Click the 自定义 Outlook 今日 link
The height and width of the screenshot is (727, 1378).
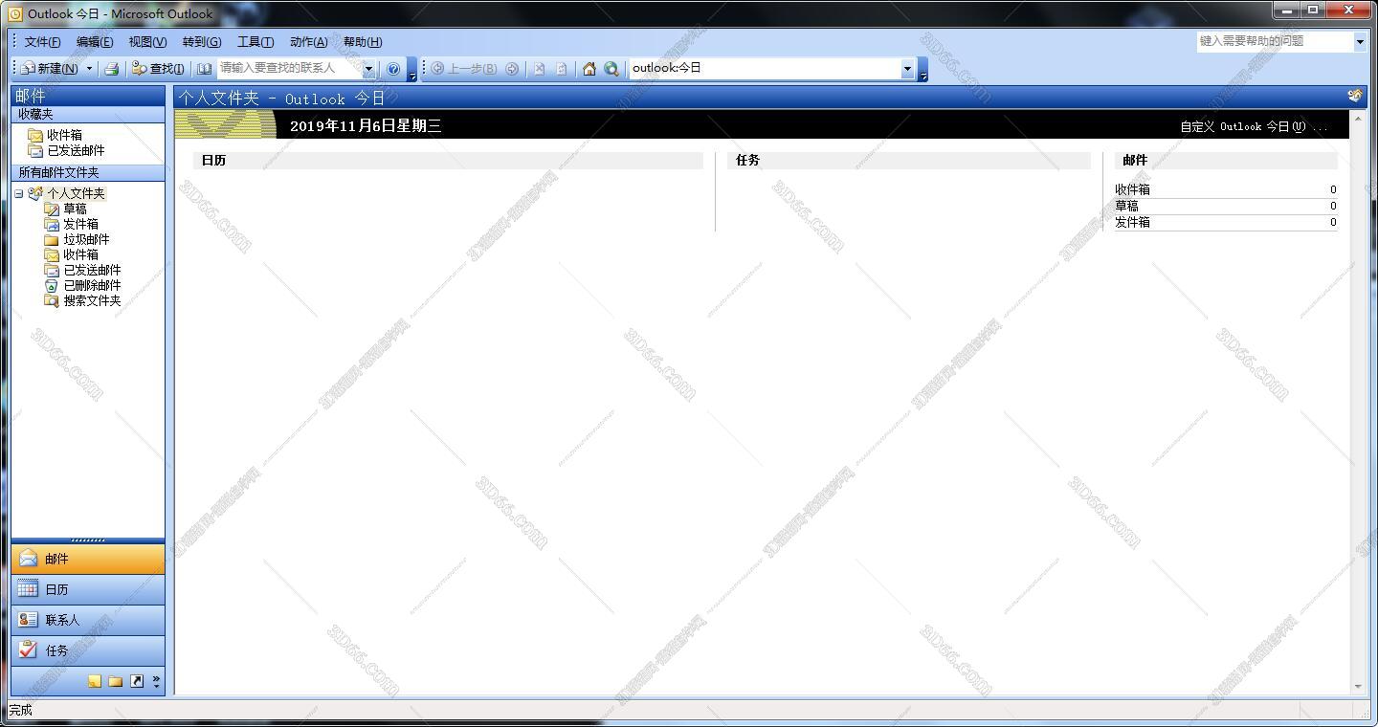(x=1254, y=126)
